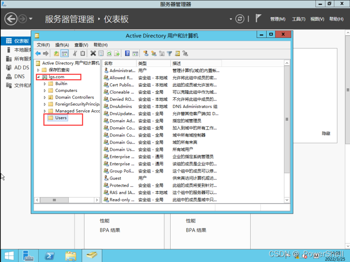Click the blue Back arrow in AD toolbar
350x262 pixels.
(38, 53)
